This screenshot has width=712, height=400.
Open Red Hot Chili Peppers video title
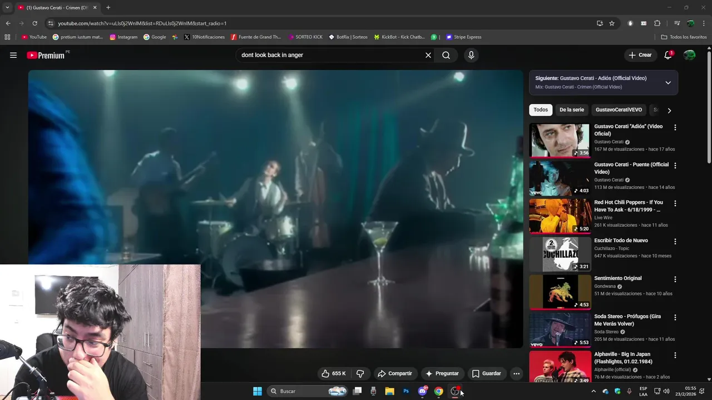[x=629, y=206]
